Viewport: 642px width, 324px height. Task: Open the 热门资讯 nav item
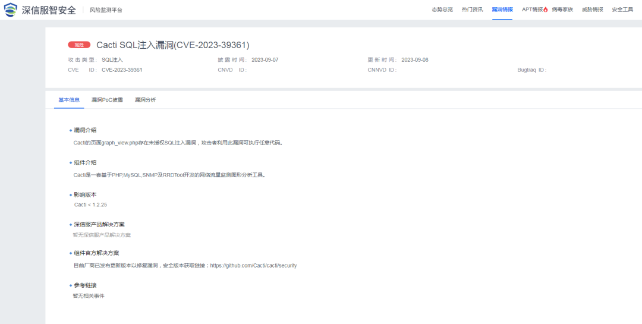tap(472, 10)
